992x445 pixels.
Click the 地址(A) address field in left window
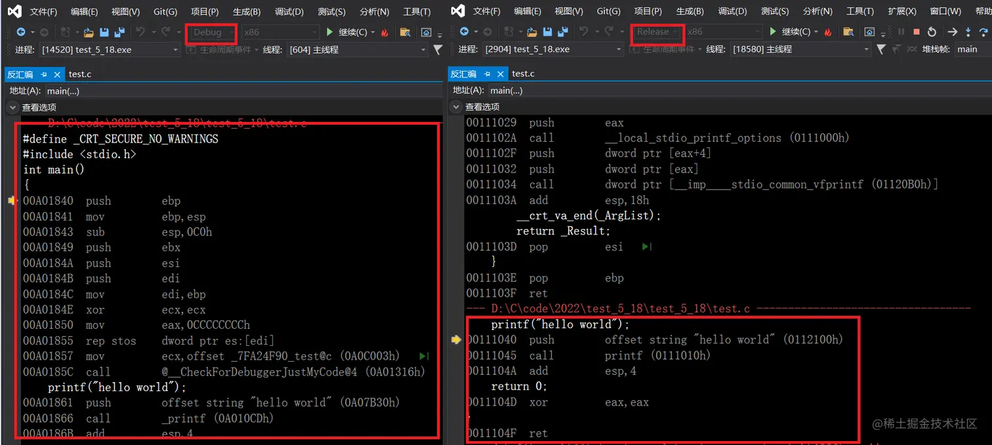click(243, 91)
